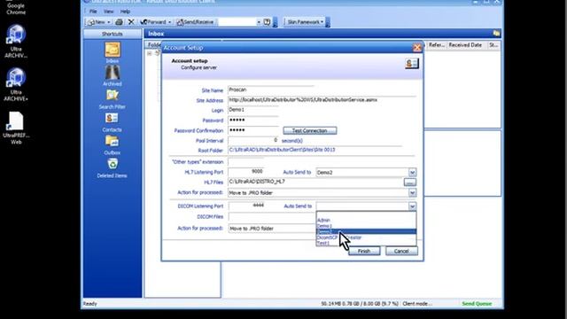Click the HL7 Files browse button
567x319 pixels.
[409, 183]
